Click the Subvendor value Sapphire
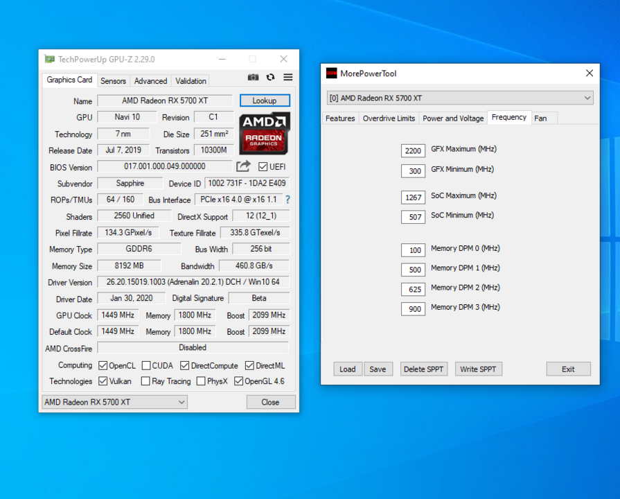 [130, 183]
